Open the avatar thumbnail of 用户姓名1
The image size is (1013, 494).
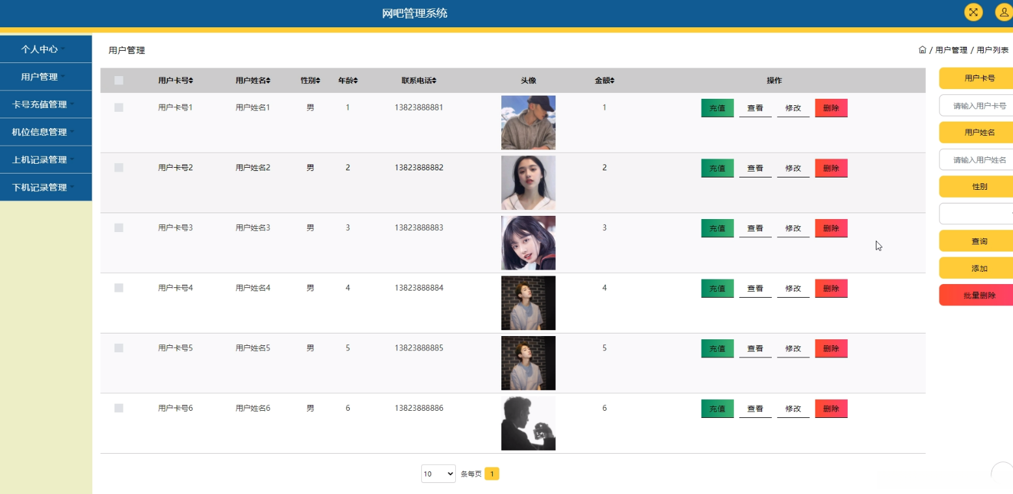click(x=529, y=123)
